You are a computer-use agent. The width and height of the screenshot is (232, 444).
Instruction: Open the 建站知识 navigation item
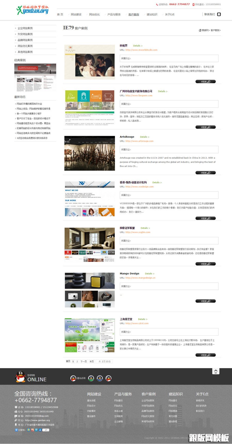[152, 14]
